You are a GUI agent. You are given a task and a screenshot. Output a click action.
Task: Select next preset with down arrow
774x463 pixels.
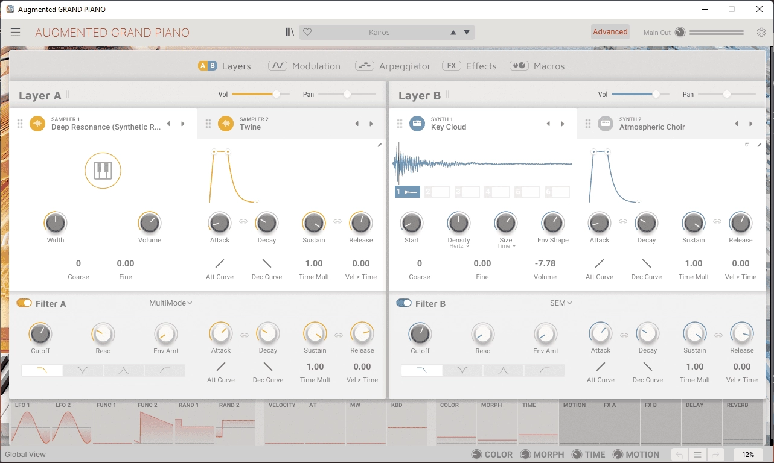(467, 33)
